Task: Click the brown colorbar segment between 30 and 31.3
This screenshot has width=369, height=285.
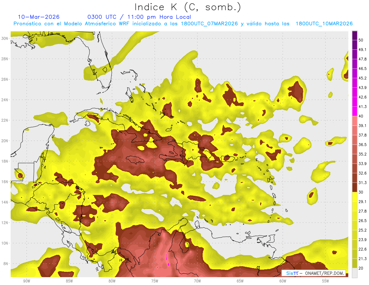Action: (355, 187)
